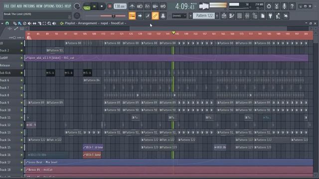
Task: Click the time display 4:09:43
Action: [185, 6]
